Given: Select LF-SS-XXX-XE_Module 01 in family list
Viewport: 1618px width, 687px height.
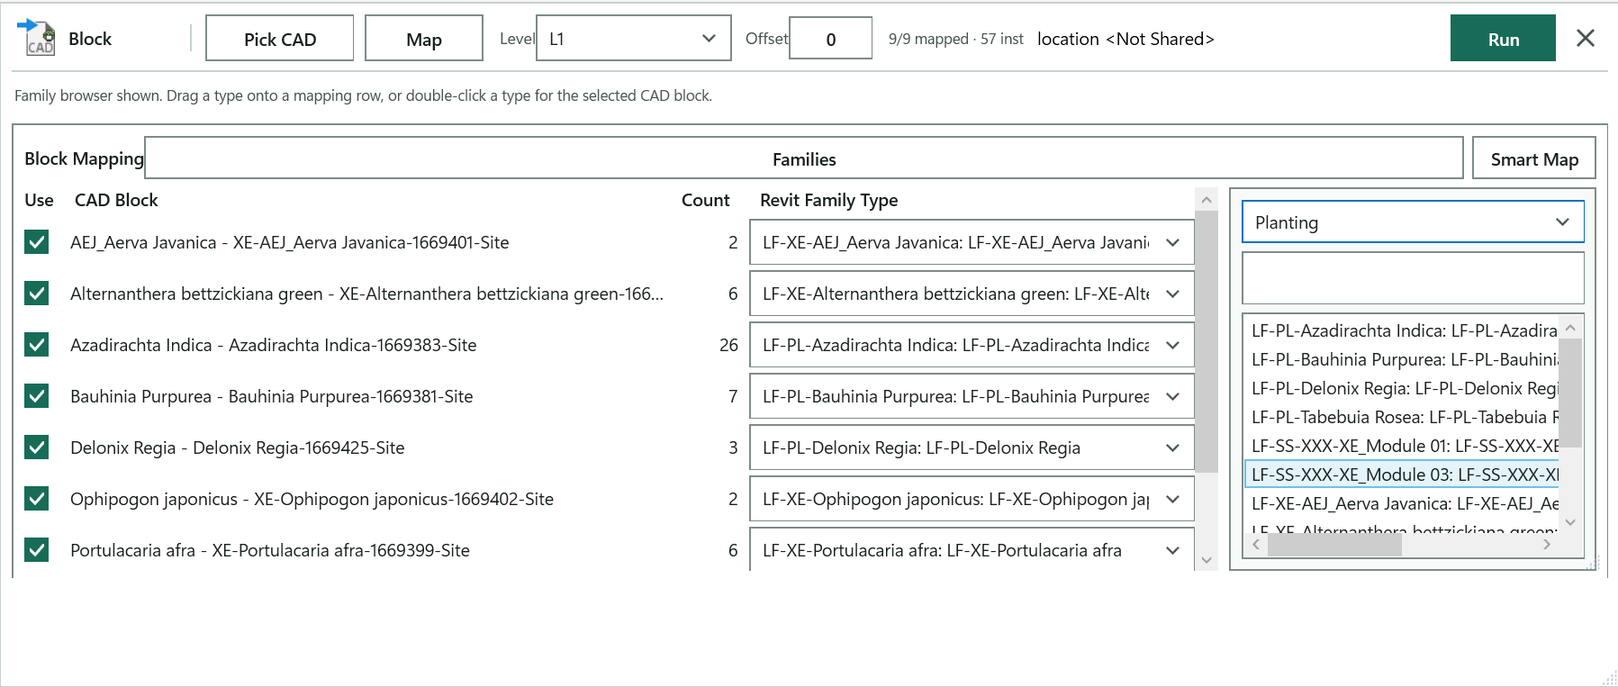Looking at the screenshot, I should (1403, 446).
